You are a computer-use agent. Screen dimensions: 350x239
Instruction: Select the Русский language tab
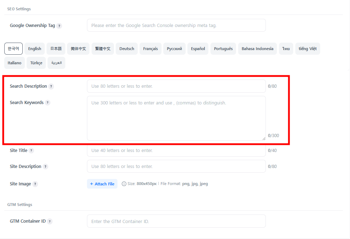coord(174,49)
